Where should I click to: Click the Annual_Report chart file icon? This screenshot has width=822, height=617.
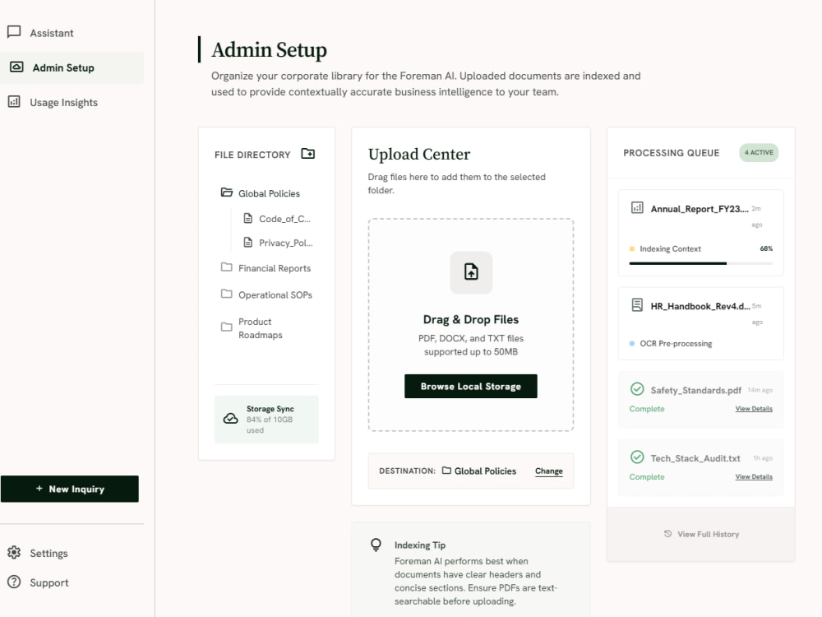coord(637,208)
